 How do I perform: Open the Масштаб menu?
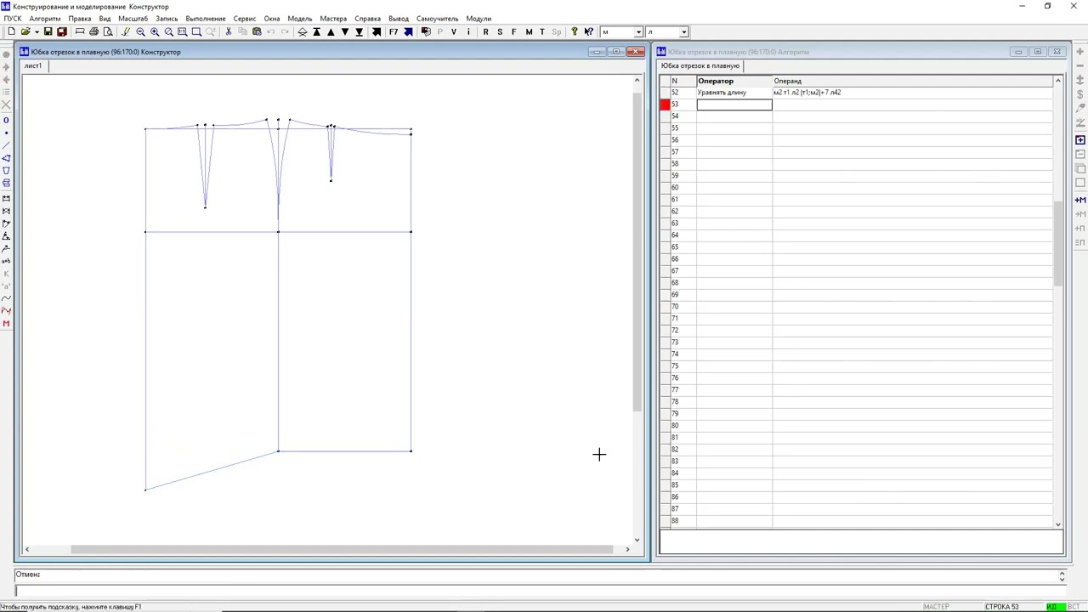[133, 19]
